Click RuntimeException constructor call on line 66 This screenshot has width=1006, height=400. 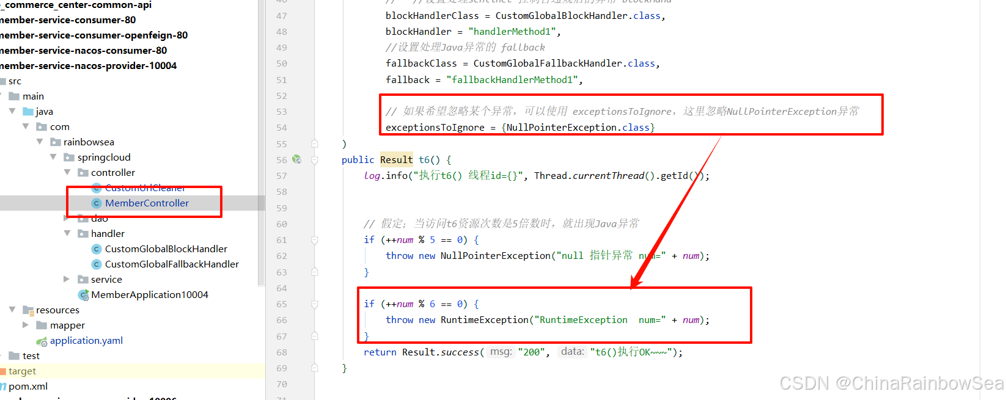point(484,319)
